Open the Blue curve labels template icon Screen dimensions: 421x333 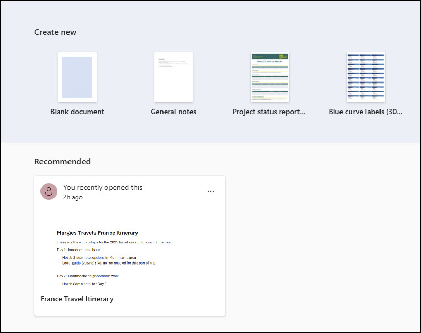click(365, 77)
